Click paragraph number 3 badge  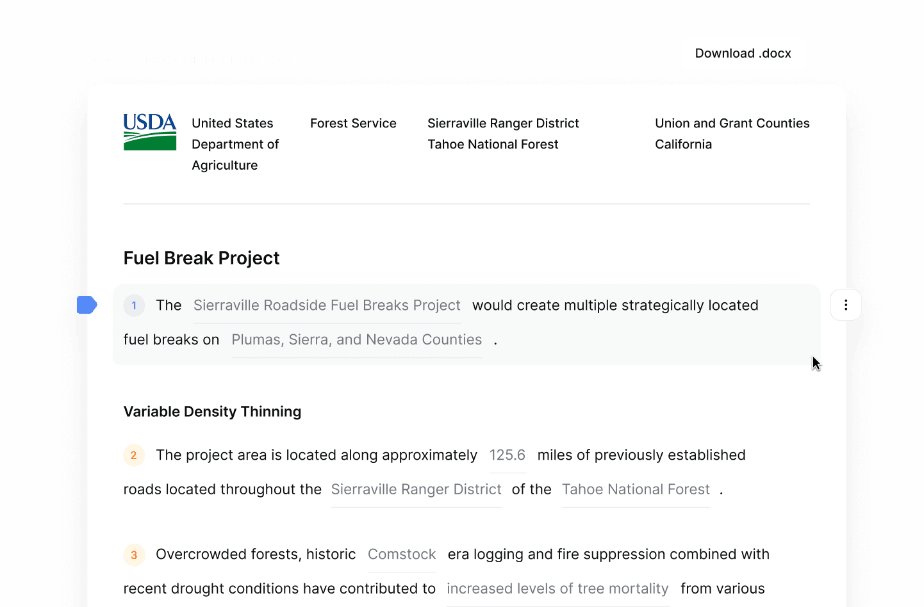coord(134,554)
